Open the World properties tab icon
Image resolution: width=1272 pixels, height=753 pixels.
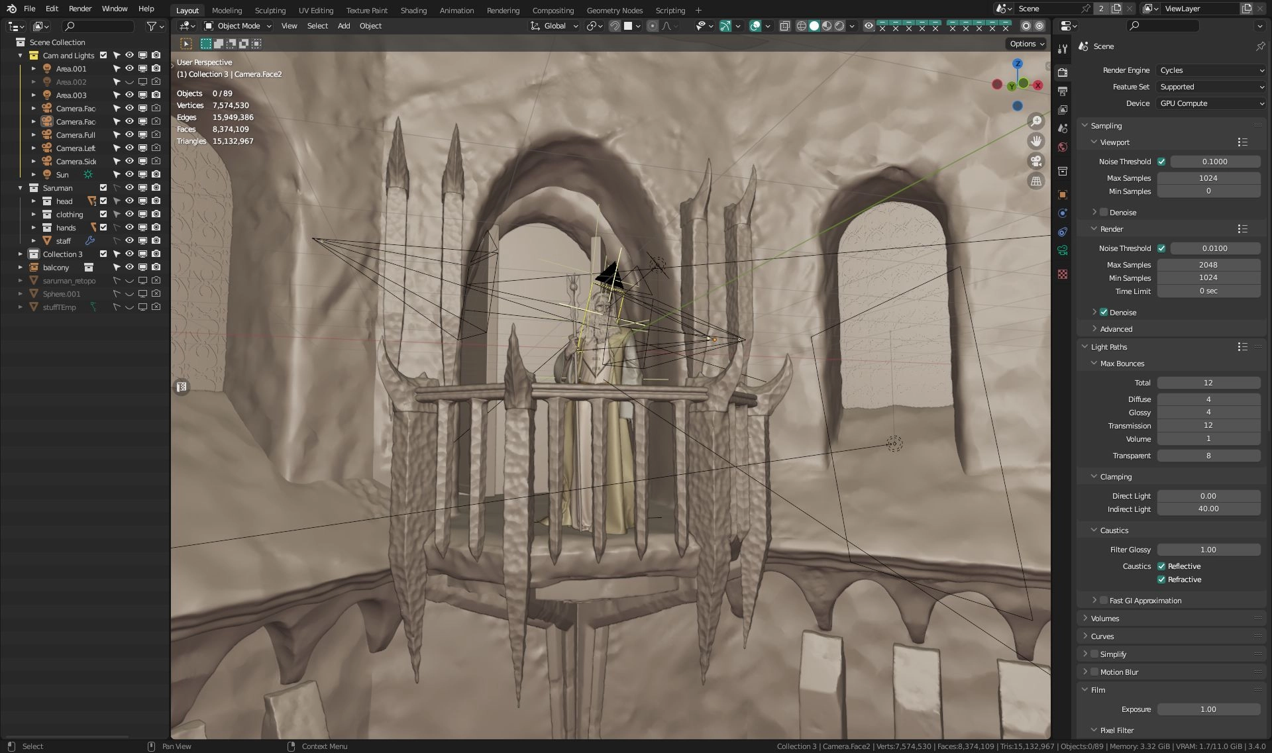pyautogui.click(x=1063, y=147)
